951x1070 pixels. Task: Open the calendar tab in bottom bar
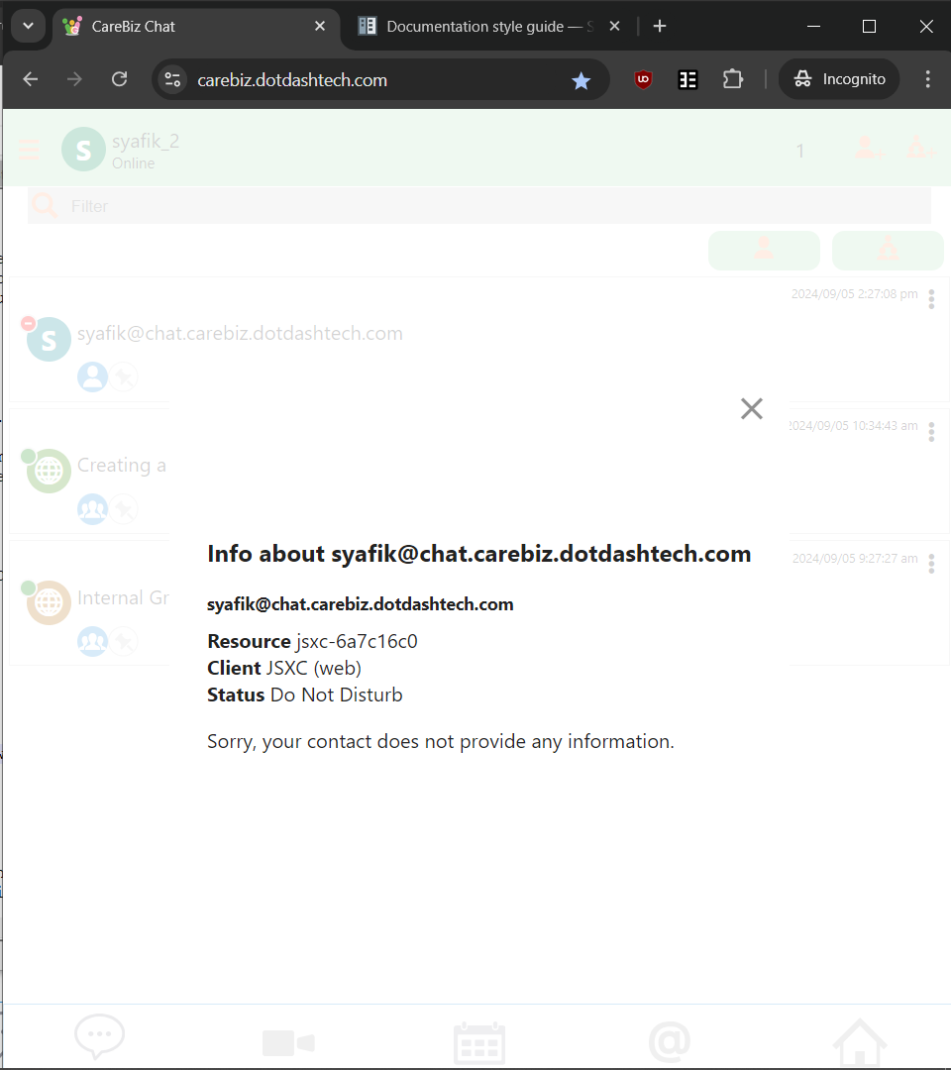(479, 1043)
